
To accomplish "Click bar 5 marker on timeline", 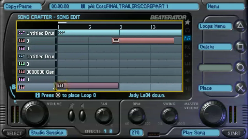I will (90, 27).
